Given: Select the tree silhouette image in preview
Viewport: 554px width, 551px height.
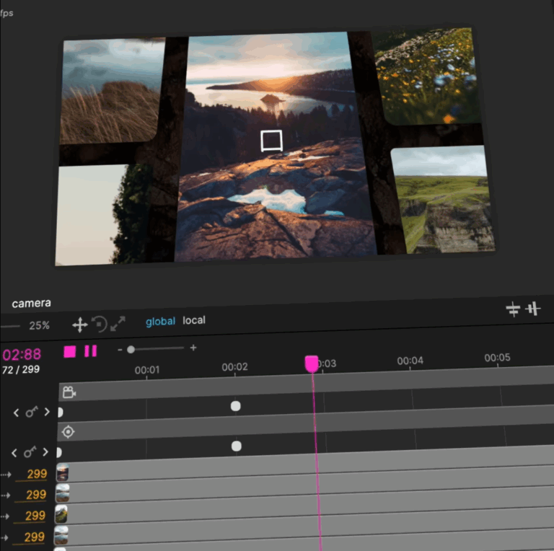Looking at the screenshot, I should click(x=104, y=215).
